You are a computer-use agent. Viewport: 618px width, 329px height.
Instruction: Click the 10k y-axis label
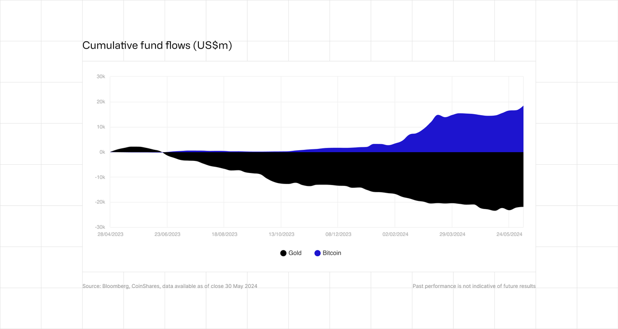pos(101,127)
